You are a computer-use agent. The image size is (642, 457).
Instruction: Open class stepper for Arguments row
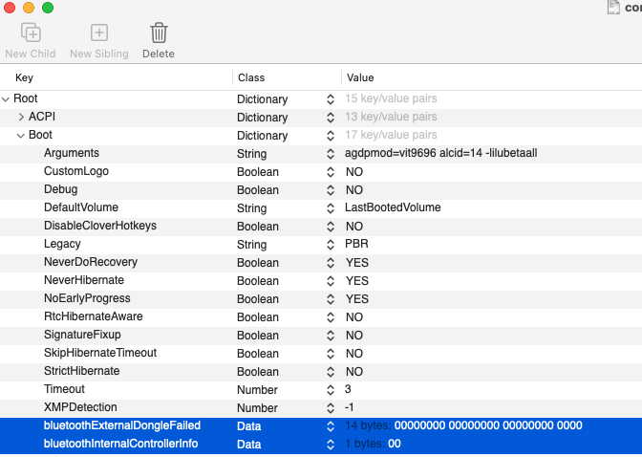pyautogui.click(x=331, y=154)
